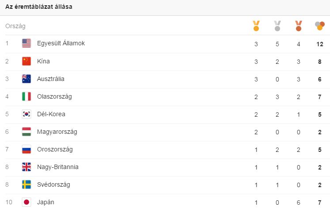Open the Nagy-Britannia country entry

coord(58,167)
